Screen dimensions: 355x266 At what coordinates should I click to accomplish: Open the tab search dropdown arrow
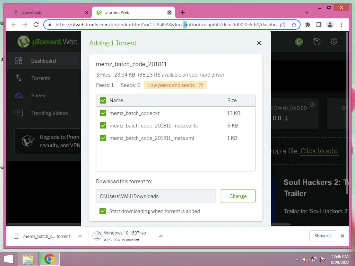tap(307, 12)
